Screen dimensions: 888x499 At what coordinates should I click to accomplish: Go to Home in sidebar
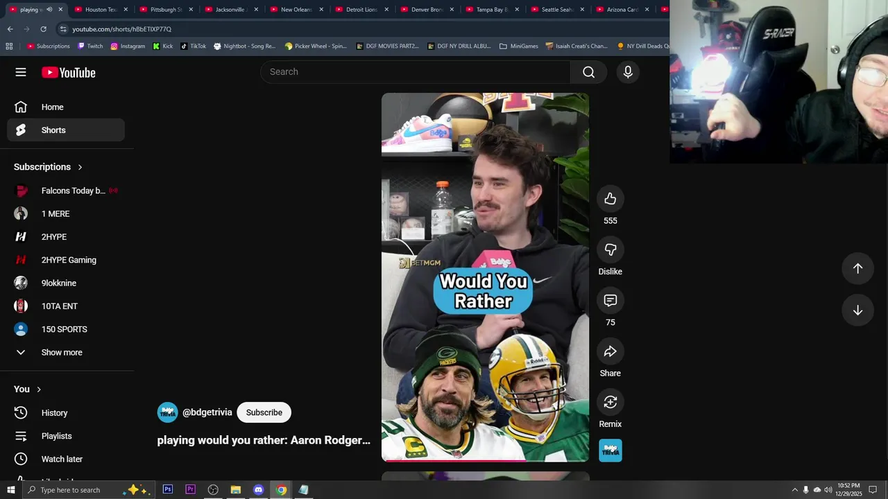point(66,107)
